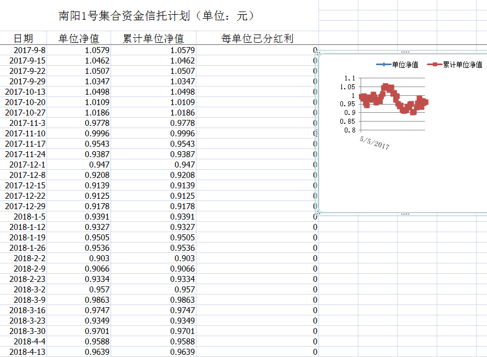Select the title cell 南阳1号集合资金信托计划

156,16
